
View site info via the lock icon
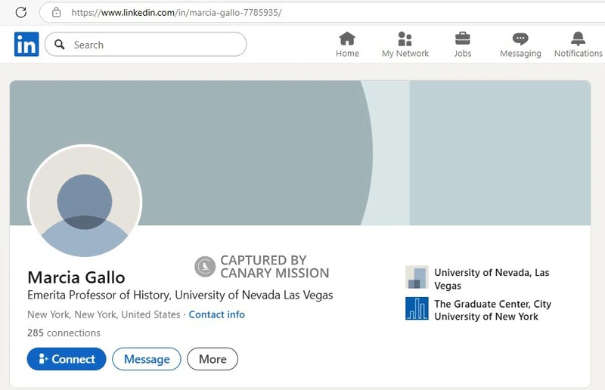coord(56,12)
